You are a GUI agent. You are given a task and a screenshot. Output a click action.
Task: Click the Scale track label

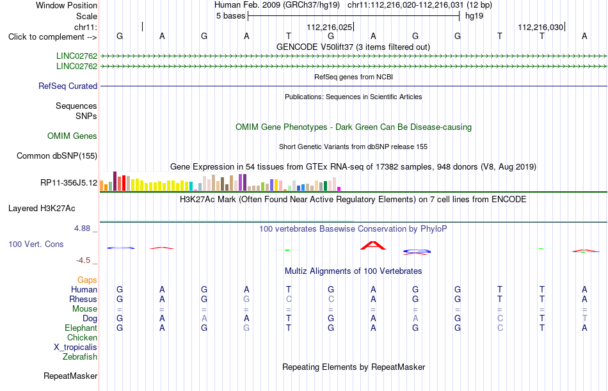pos(86,16)
